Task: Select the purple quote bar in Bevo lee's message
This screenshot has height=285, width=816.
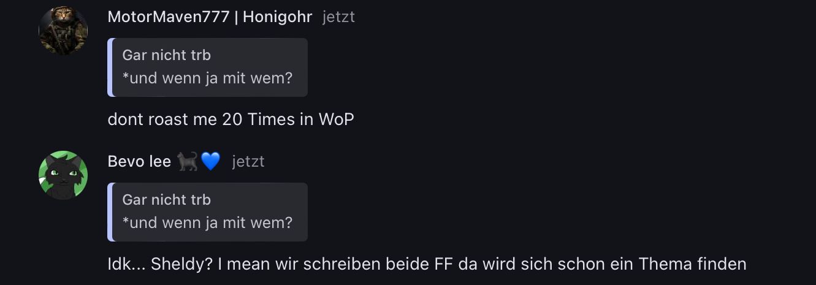Action: pos(110,212)
